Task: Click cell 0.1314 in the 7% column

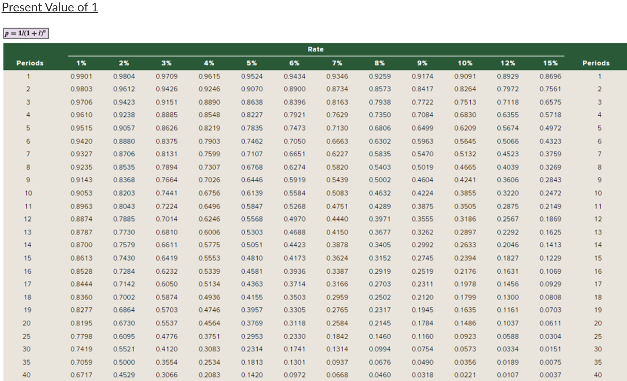Action: 337,349
